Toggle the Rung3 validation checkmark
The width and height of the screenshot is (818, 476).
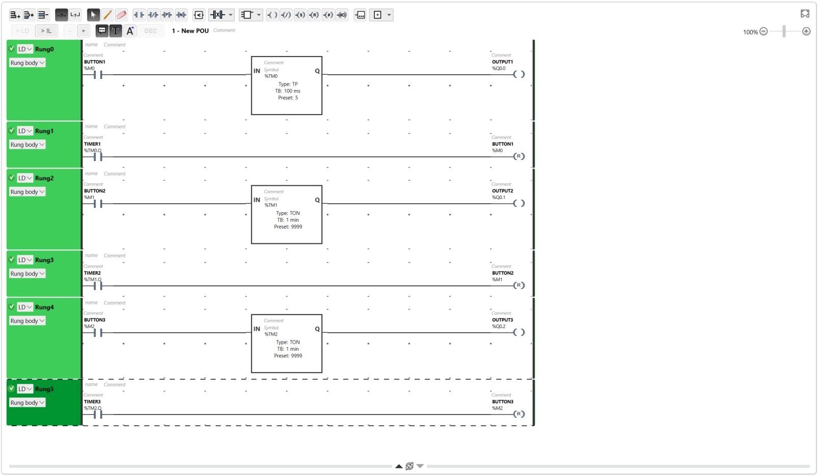point(12,260)
